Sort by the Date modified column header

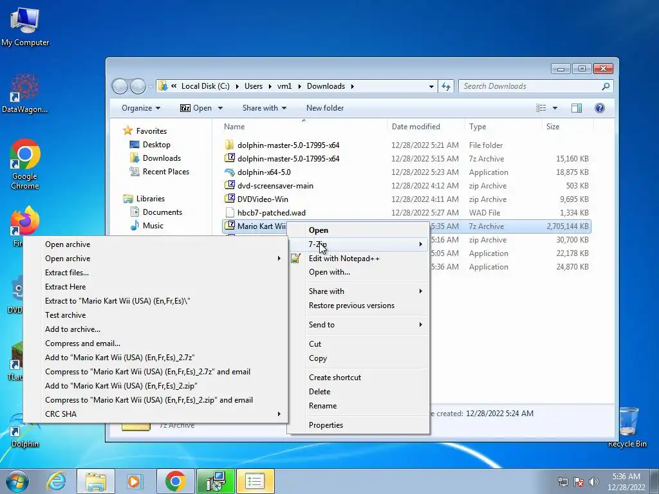(x=426, y=127)
